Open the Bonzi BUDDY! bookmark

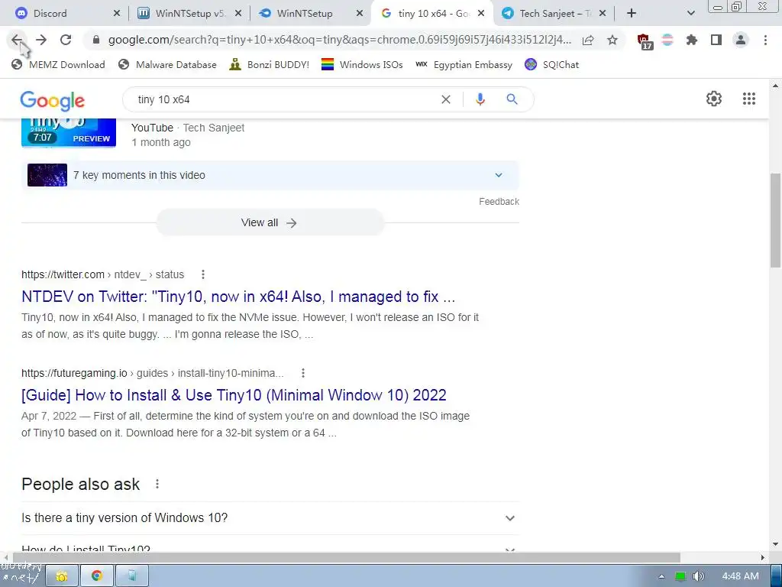(270, 64)
